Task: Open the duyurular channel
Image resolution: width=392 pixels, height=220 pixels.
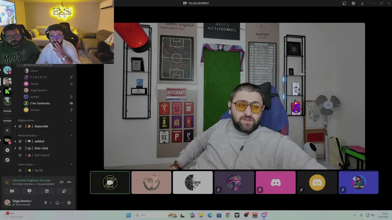Action: click(44, 126)
